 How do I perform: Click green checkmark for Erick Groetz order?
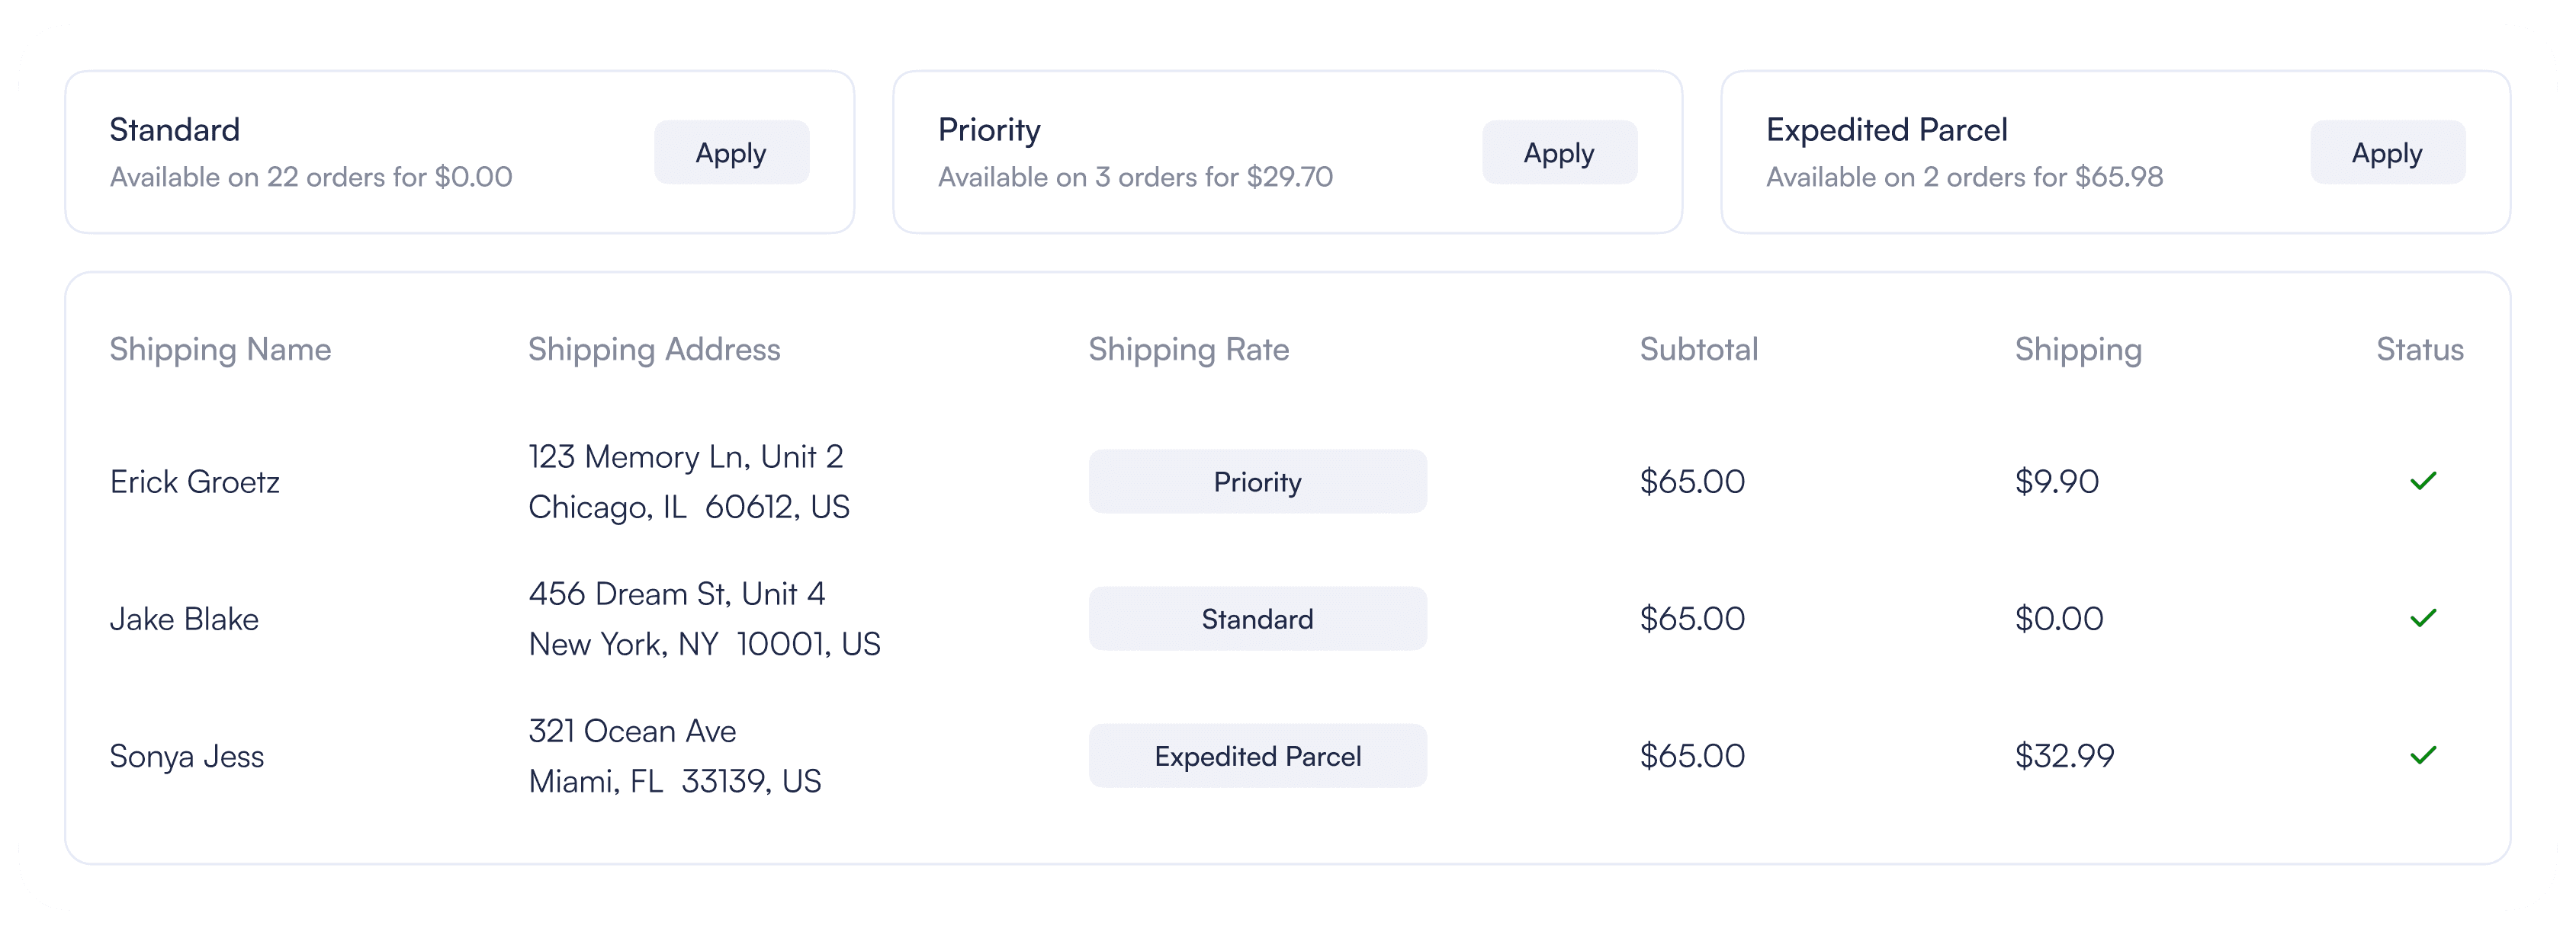2422,482
